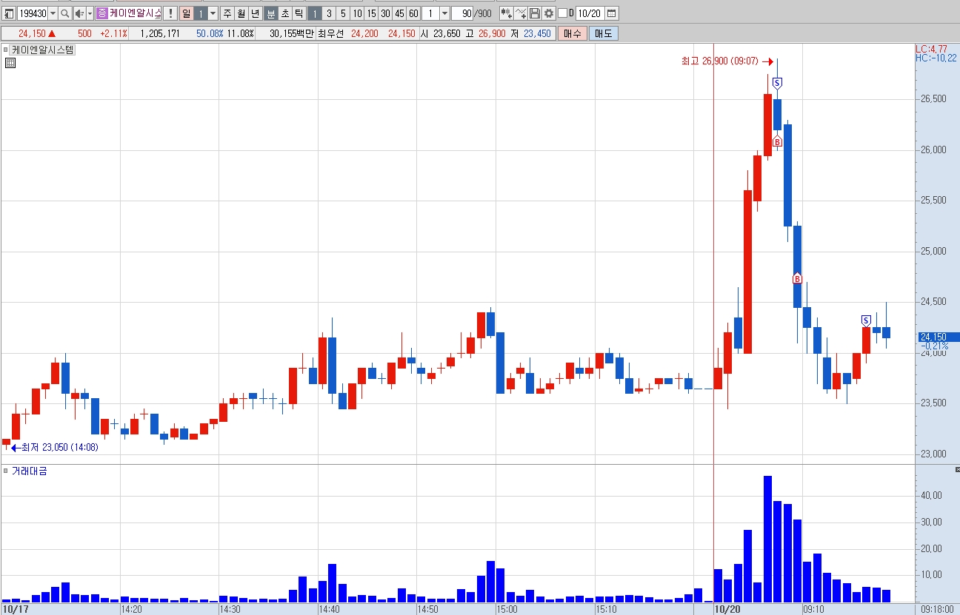Click the red 매수 buy button
Image resolution: width=960 pixels, height=615 pixels.
pos(573,33)
